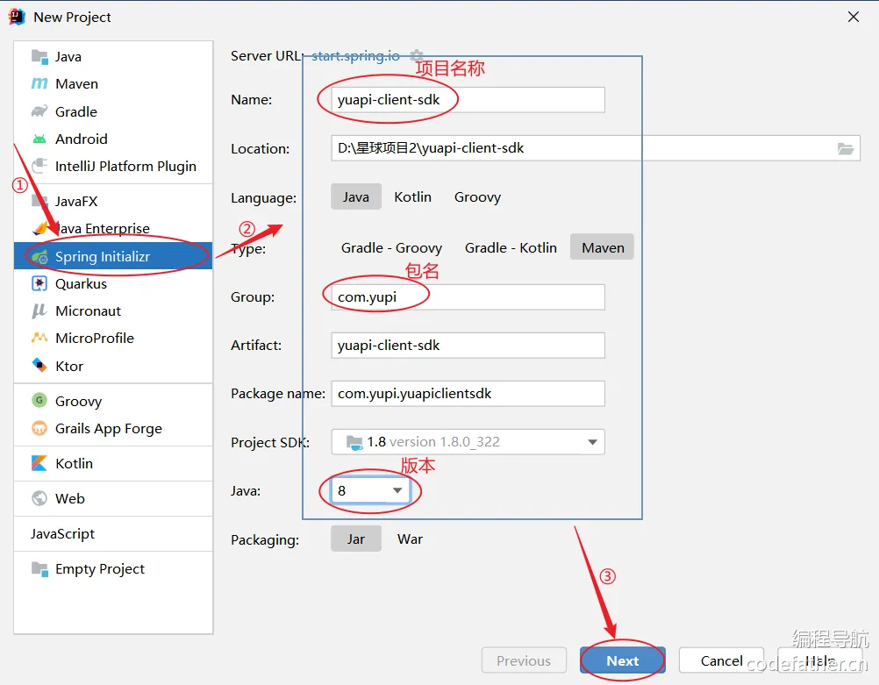Click the IntelliJ IDEA title bar logo

pos(17,17)
